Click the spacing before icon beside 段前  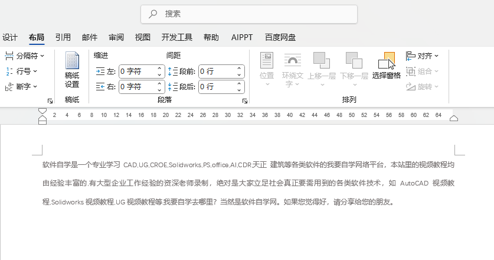173,71
